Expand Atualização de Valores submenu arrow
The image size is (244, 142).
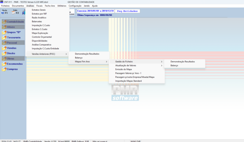(161, 65)
